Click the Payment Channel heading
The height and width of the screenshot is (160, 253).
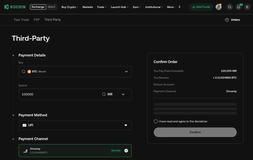[33, 139]
